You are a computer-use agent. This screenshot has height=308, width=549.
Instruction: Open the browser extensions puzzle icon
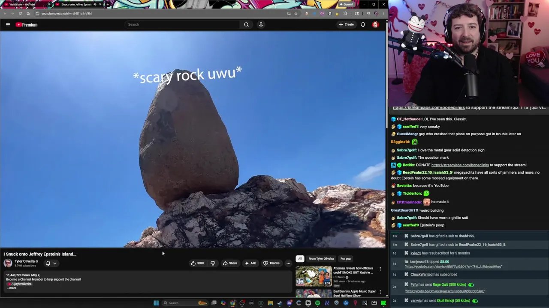345,13
